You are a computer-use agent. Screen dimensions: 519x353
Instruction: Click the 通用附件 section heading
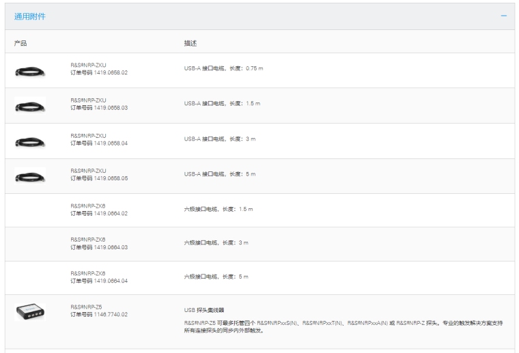pos(30,16)
